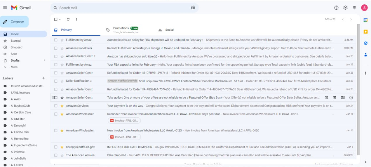Open Invoice-AWL attachment in New invoice email
This screenshot has height=167, width=371.
point(124,137)
